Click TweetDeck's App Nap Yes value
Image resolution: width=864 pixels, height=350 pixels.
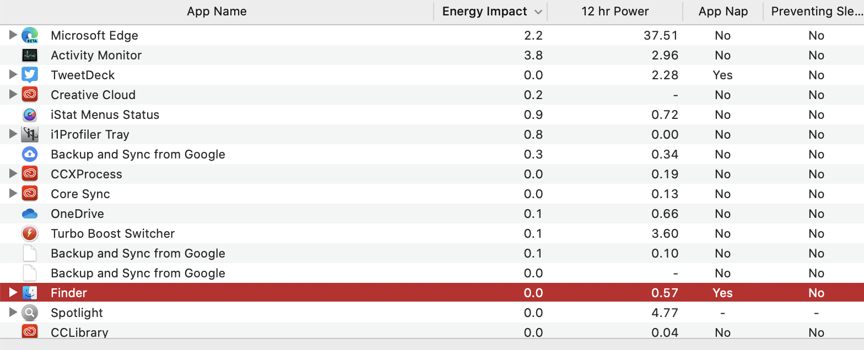[x=722, y=75]
